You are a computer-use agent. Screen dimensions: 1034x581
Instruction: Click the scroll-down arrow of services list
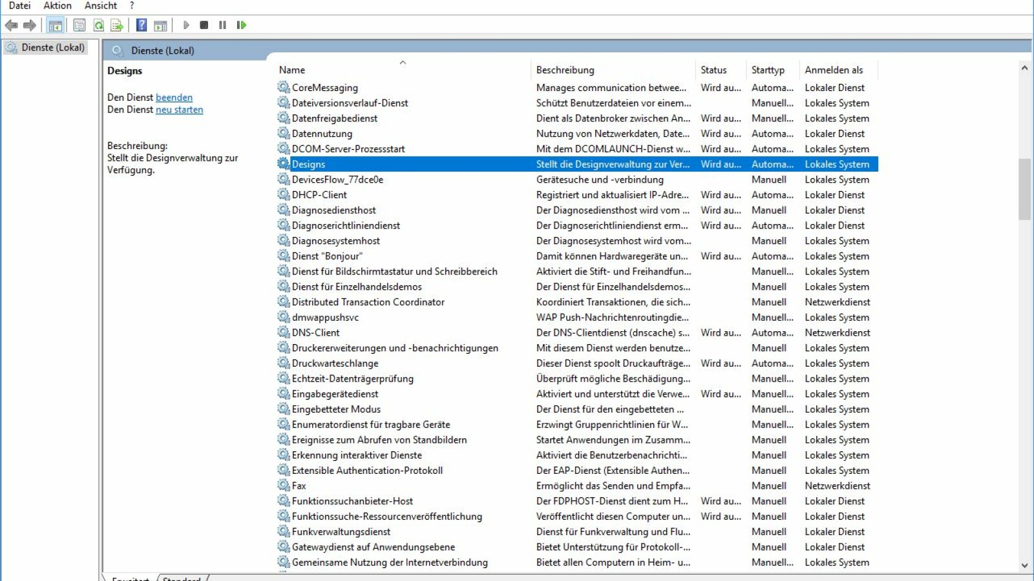1024,566
